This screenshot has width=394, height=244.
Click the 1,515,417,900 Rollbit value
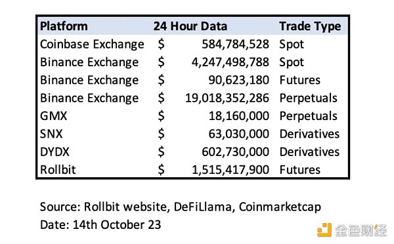(230, 170)
